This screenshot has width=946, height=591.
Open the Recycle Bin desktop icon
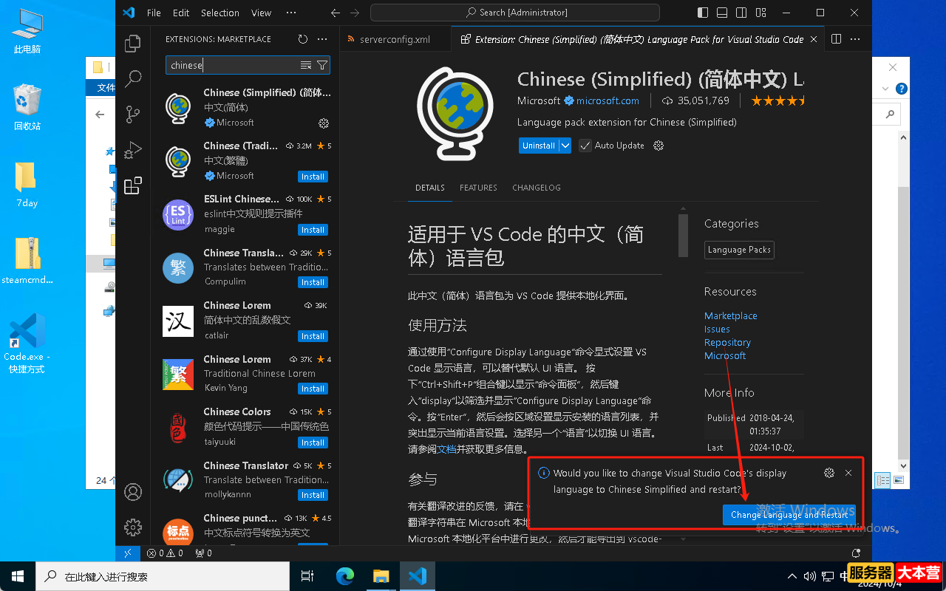click(x=27, y=107)
